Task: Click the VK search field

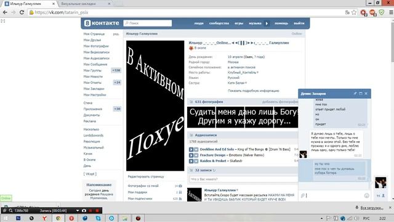Action: (148, 23)
